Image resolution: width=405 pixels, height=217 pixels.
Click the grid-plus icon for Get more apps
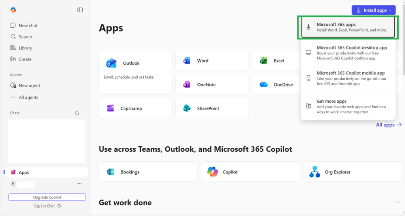(308, 106)
